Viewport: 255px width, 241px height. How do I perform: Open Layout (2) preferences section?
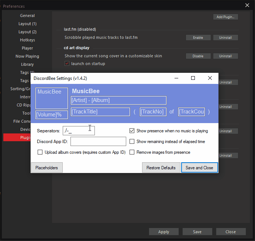point(27,32)
